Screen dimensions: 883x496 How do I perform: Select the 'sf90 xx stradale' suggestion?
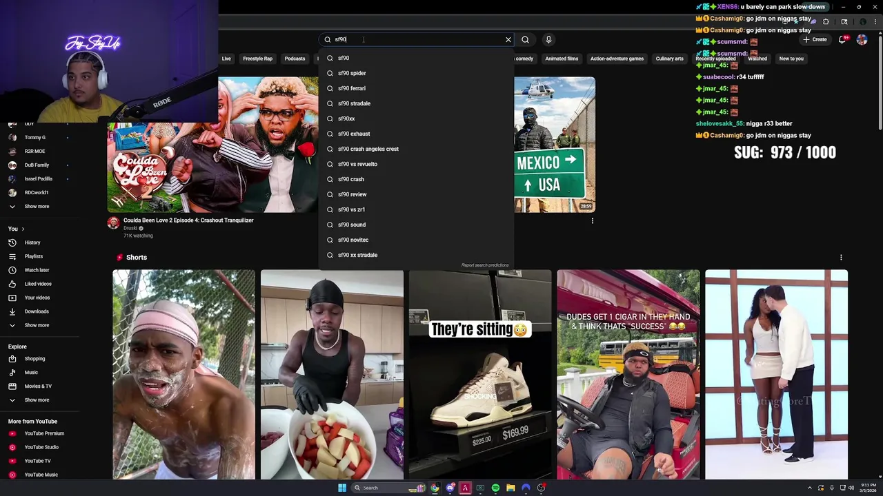[x=416, y=255]
